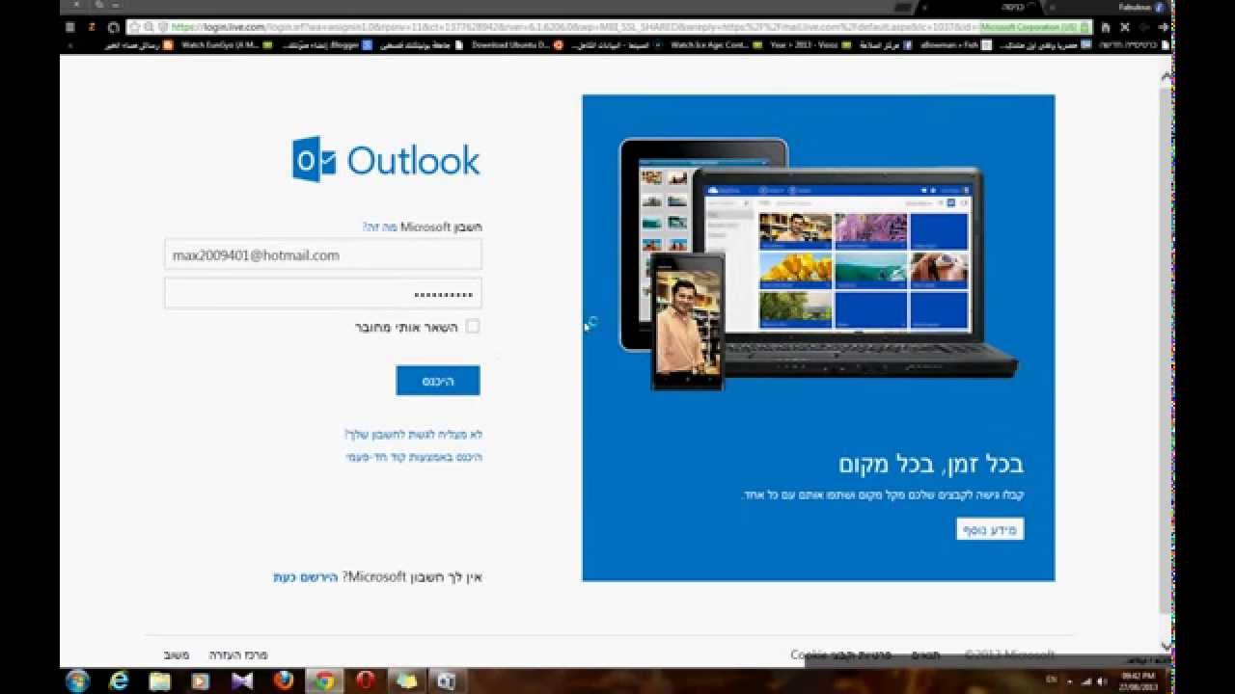Open the Blogger bookmark

point(328,45)
